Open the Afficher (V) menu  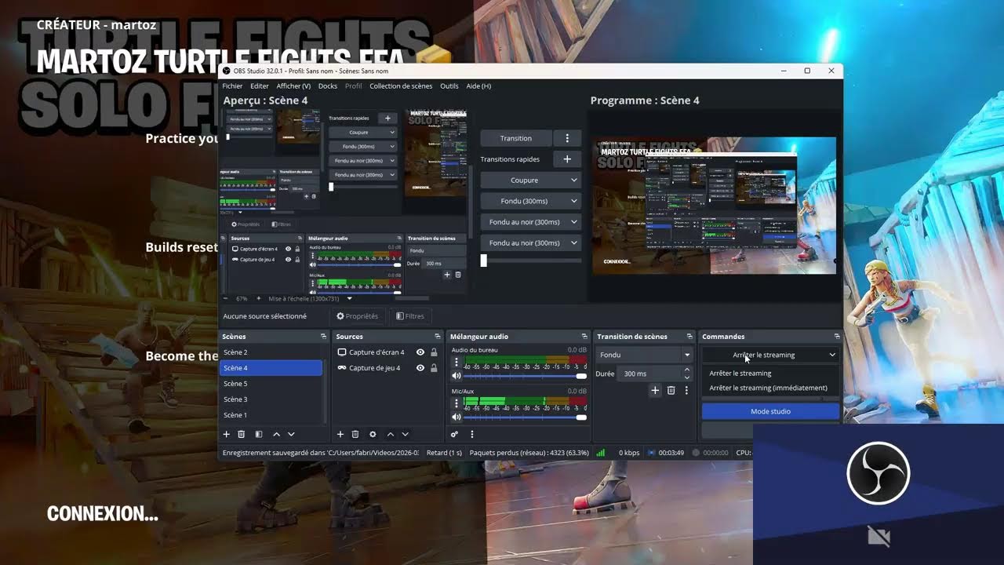pos(293,86)
